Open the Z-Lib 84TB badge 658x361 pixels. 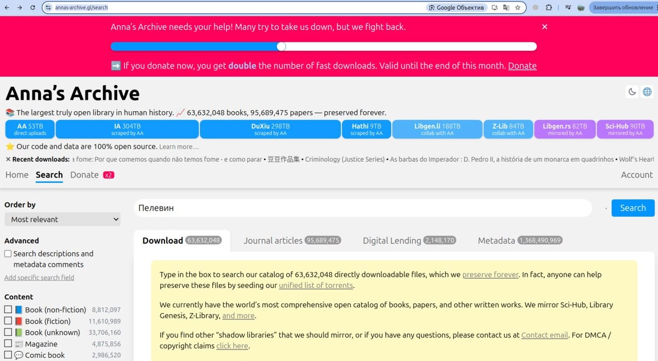(x=508, y=129)
